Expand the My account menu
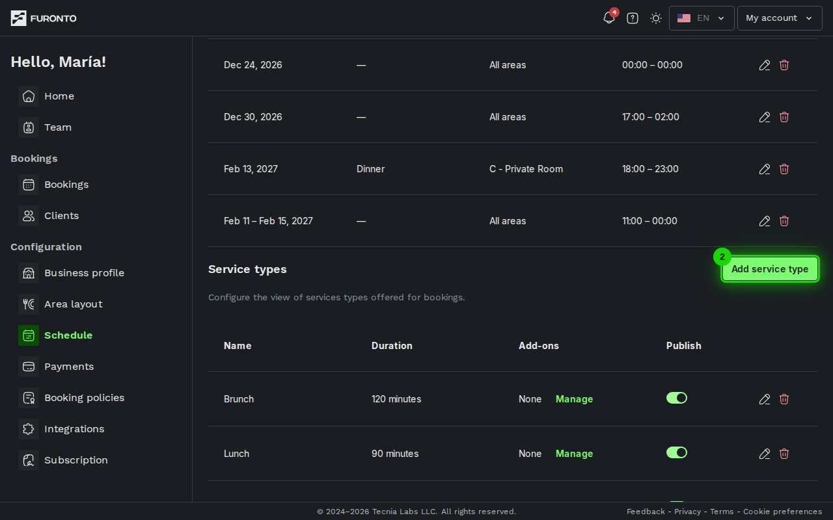 click(780, 18)
